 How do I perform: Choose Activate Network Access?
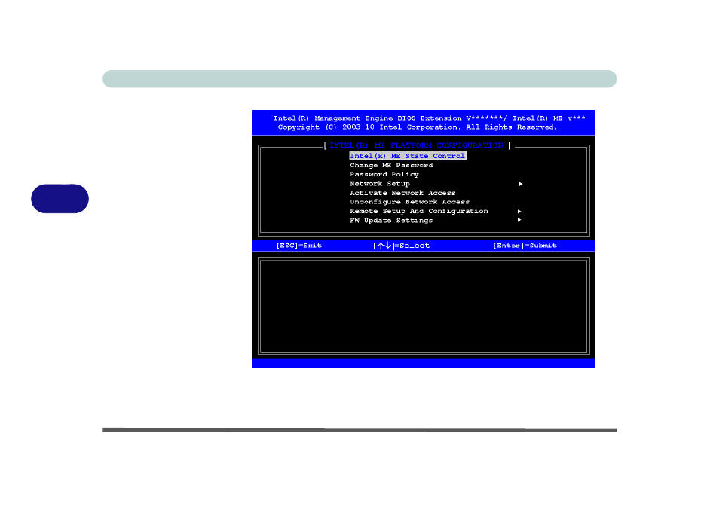pos(402,193)
